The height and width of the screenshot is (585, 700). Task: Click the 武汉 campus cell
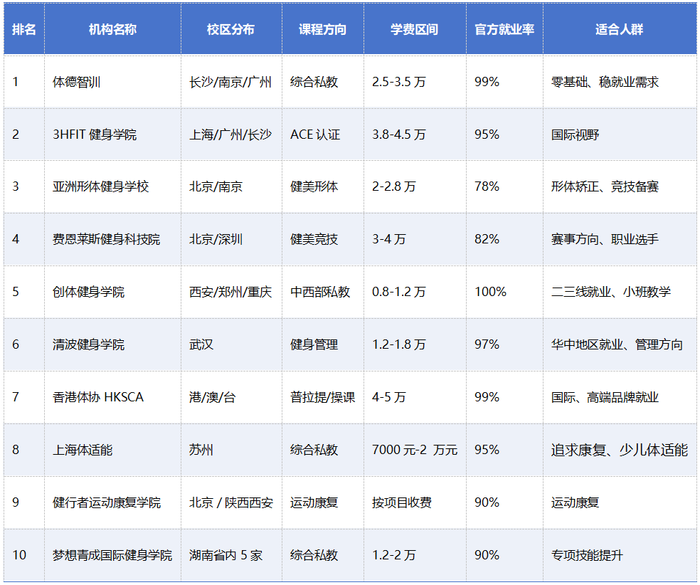pyautogui.click(x=231, y=344)
